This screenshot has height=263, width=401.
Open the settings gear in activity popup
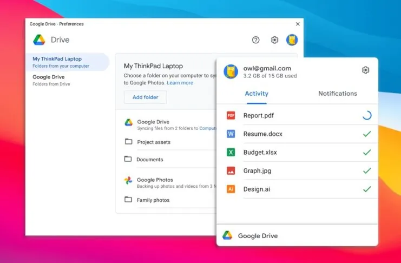click(365, 70)
